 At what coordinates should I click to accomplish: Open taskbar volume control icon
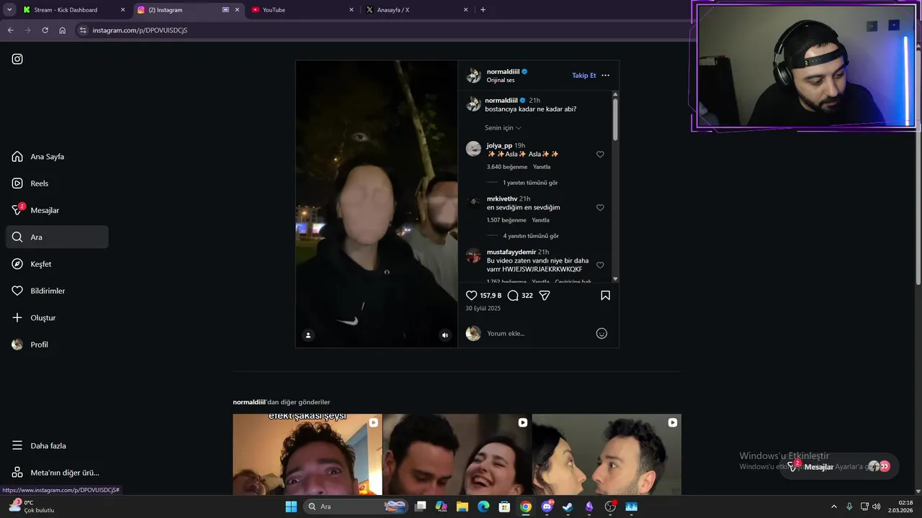[x=877, y=506]
